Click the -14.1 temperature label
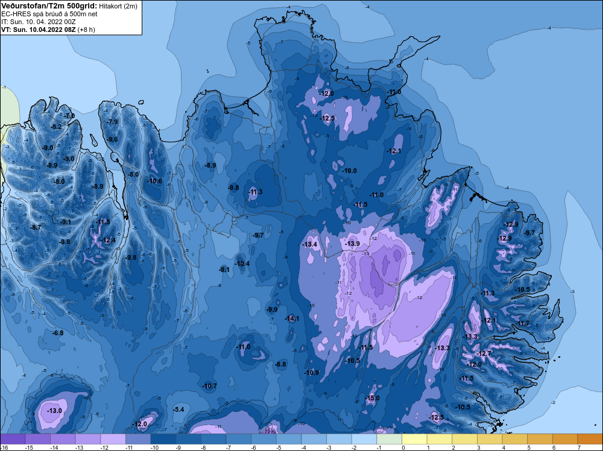This screenshot has height=451, width=603. pyautogui.click(x=292, y=318)
